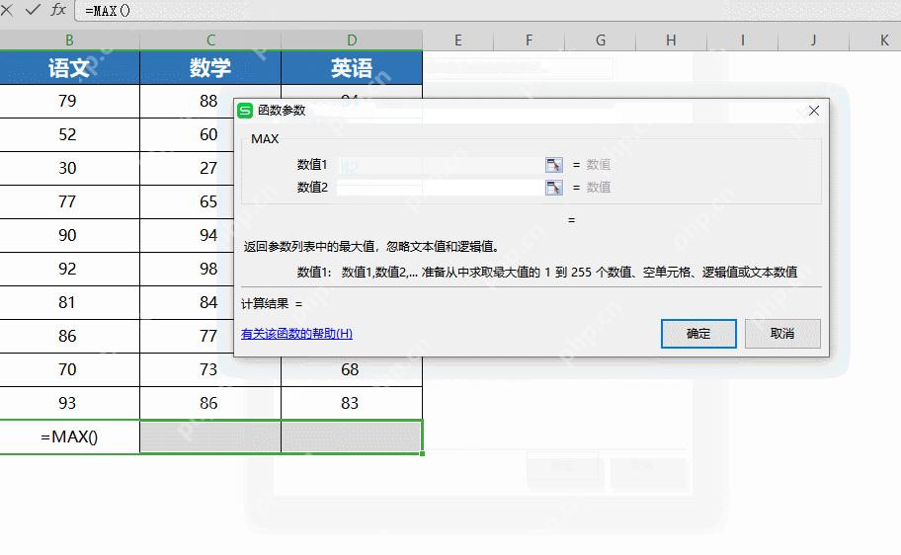Open the 有关该函数的帮助(H) link
Image resolution: width=901 pixels, height=555 pixels.
[296, 334]
